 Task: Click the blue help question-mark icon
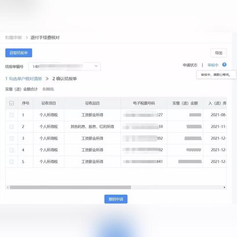[224, 65]
